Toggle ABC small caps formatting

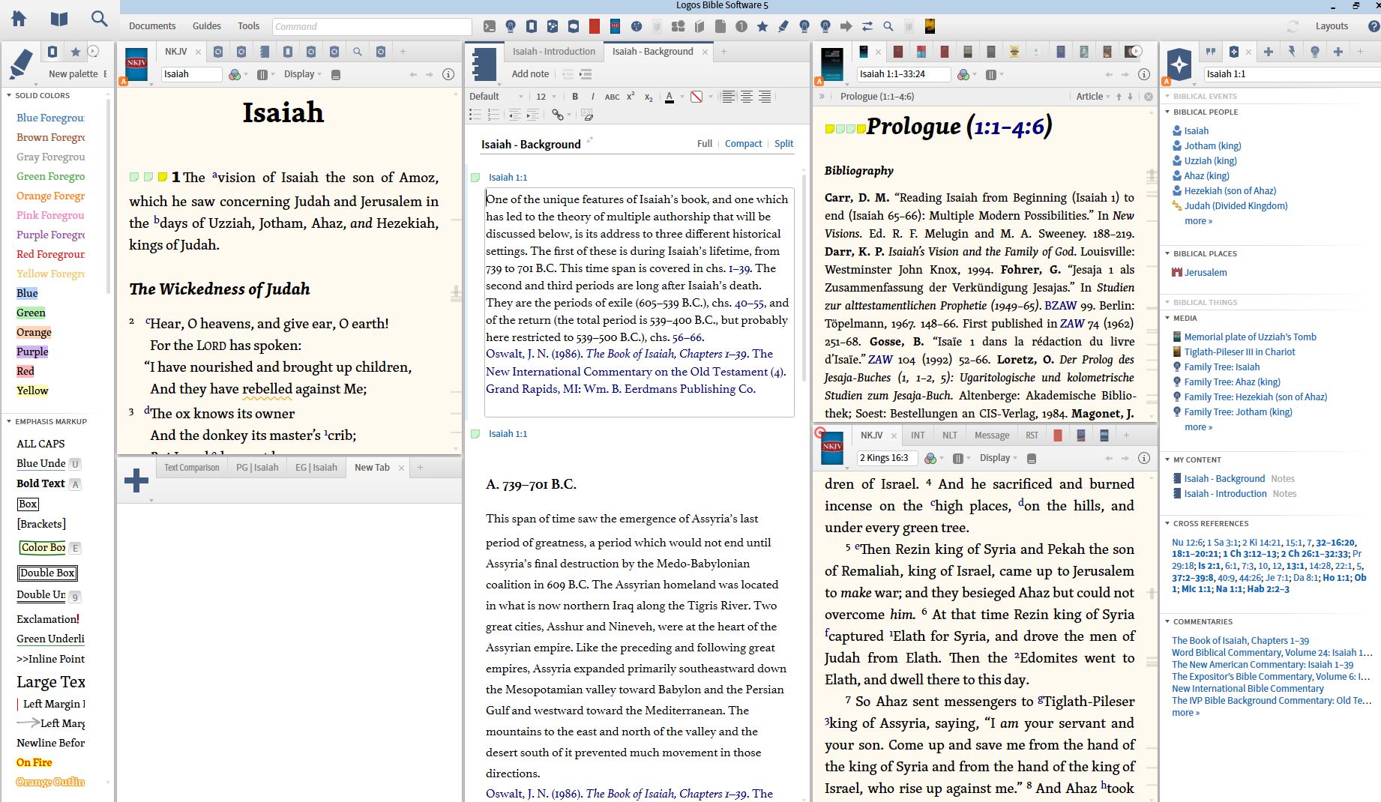(612, 97)
